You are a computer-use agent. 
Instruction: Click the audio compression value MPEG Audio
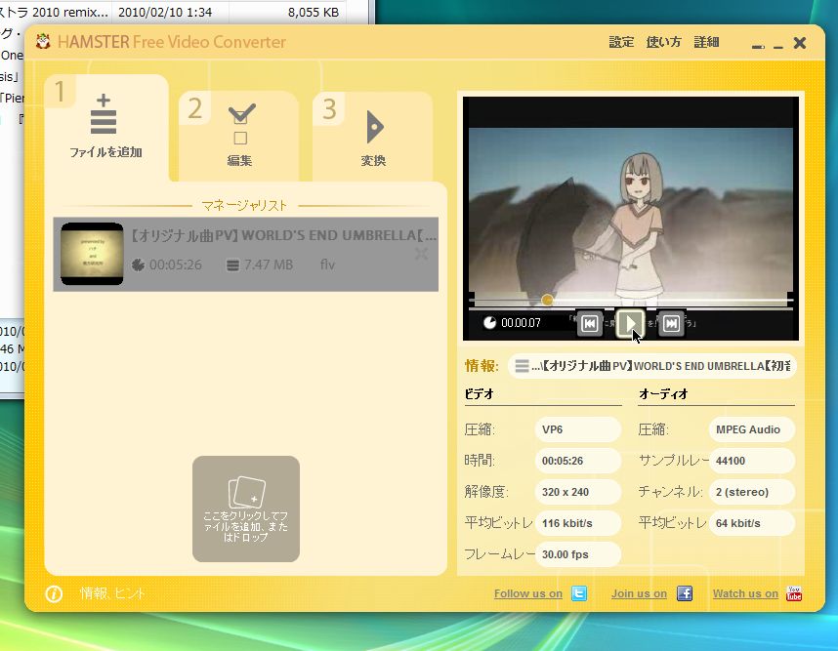coord(752,429)
